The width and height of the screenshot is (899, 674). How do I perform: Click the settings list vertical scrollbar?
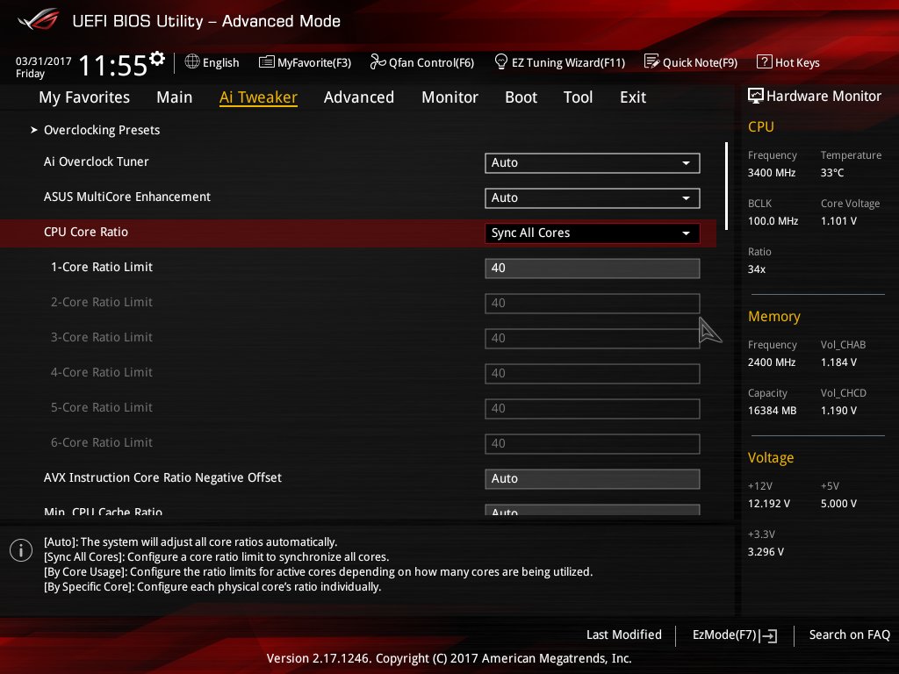pyautogui.click(x=726, y=186)
